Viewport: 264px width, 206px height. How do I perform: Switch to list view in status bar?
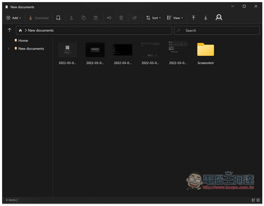[x=253, y=200]
